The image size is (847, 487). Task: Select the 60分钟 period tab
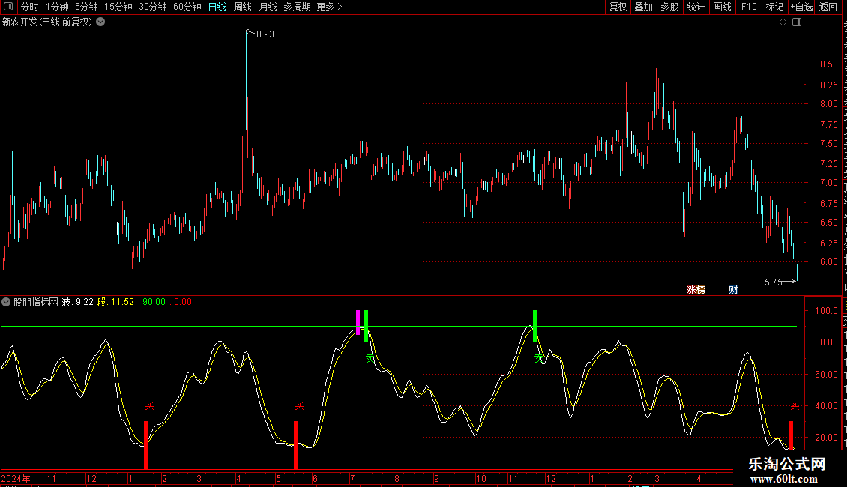pyautogui.click(x=187, y=7)
